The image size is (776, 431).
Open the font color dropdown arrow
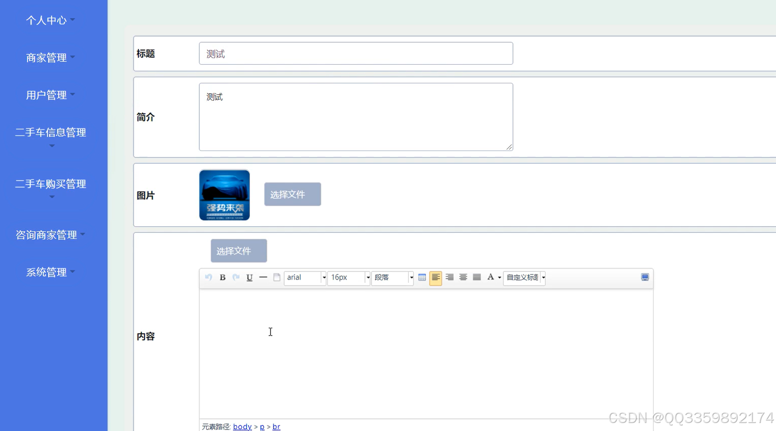tap(499, 277)
